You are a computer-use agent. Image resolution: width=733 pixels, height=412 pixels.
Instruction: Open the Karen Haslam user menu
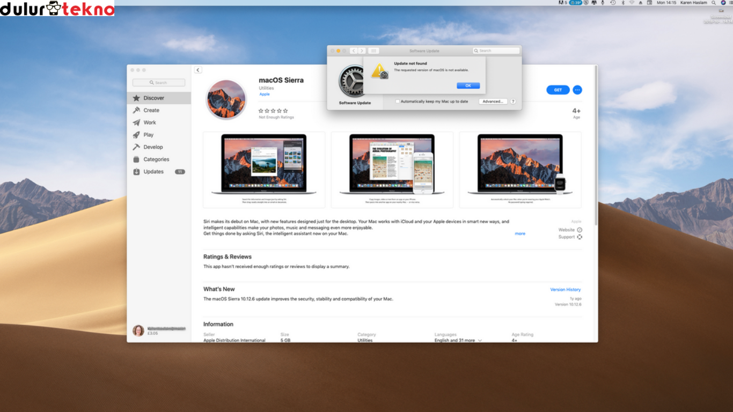[x=694, y=3]
